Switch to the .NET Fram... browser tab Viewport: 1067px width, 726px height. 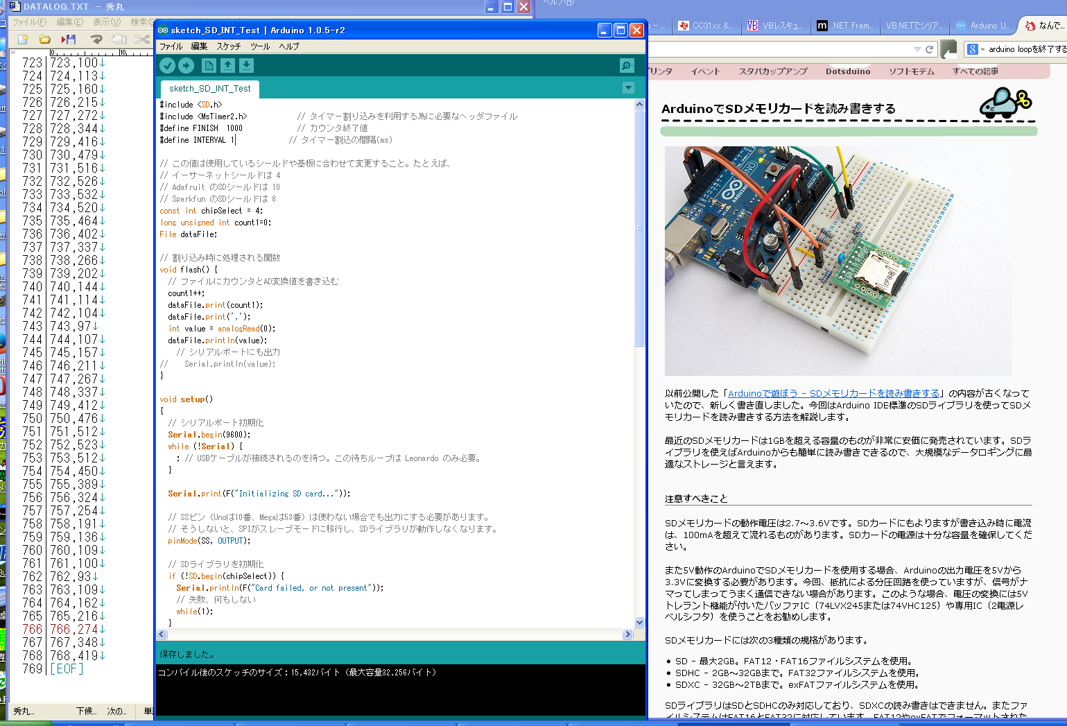(844, 26)
